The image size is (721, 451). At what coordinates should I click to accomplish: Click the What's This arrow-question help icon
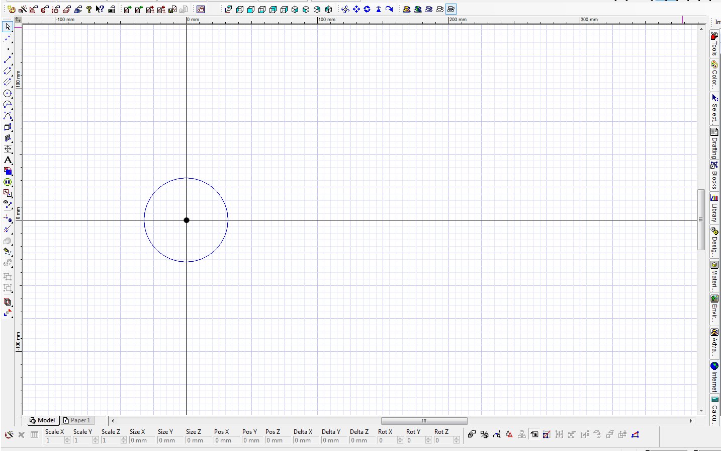[100, 9]
